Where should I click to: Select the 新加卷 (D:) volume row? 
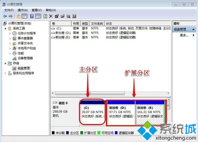point(110,33)
